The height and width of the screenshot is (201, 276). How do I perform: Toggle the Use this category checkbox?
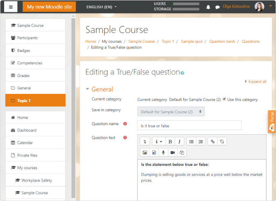point(224,99)
